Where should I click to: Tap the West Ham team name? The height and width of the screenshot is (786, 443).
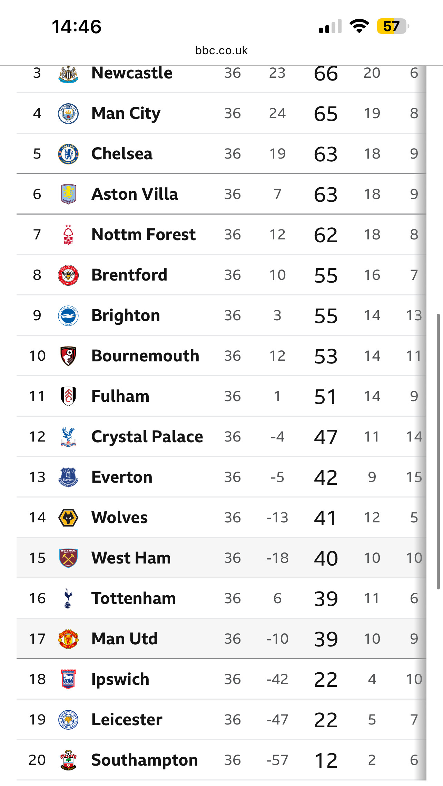coord(131,558)
